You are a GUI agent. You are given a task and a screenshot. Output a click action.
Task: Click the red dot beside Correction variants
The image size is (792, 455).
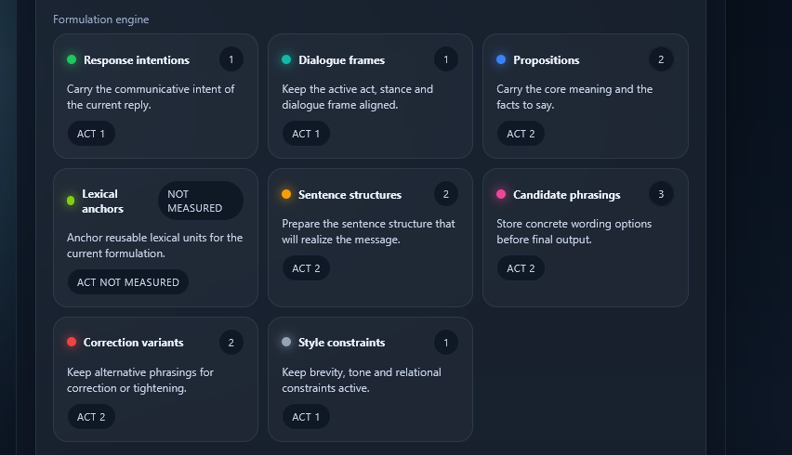[x=72, y=343]
